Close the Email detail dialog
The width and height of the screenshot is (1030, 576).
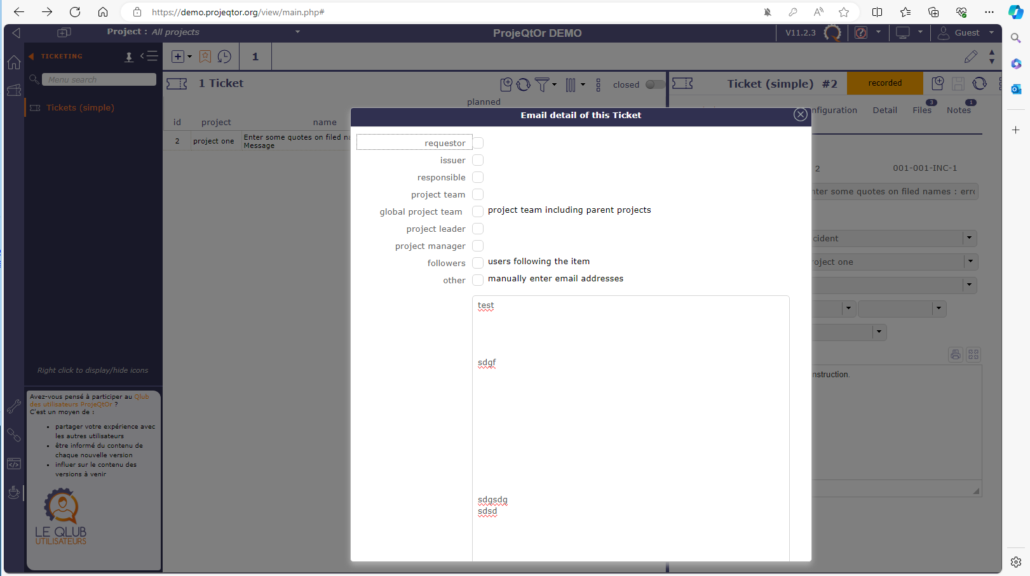pos(800,114)
